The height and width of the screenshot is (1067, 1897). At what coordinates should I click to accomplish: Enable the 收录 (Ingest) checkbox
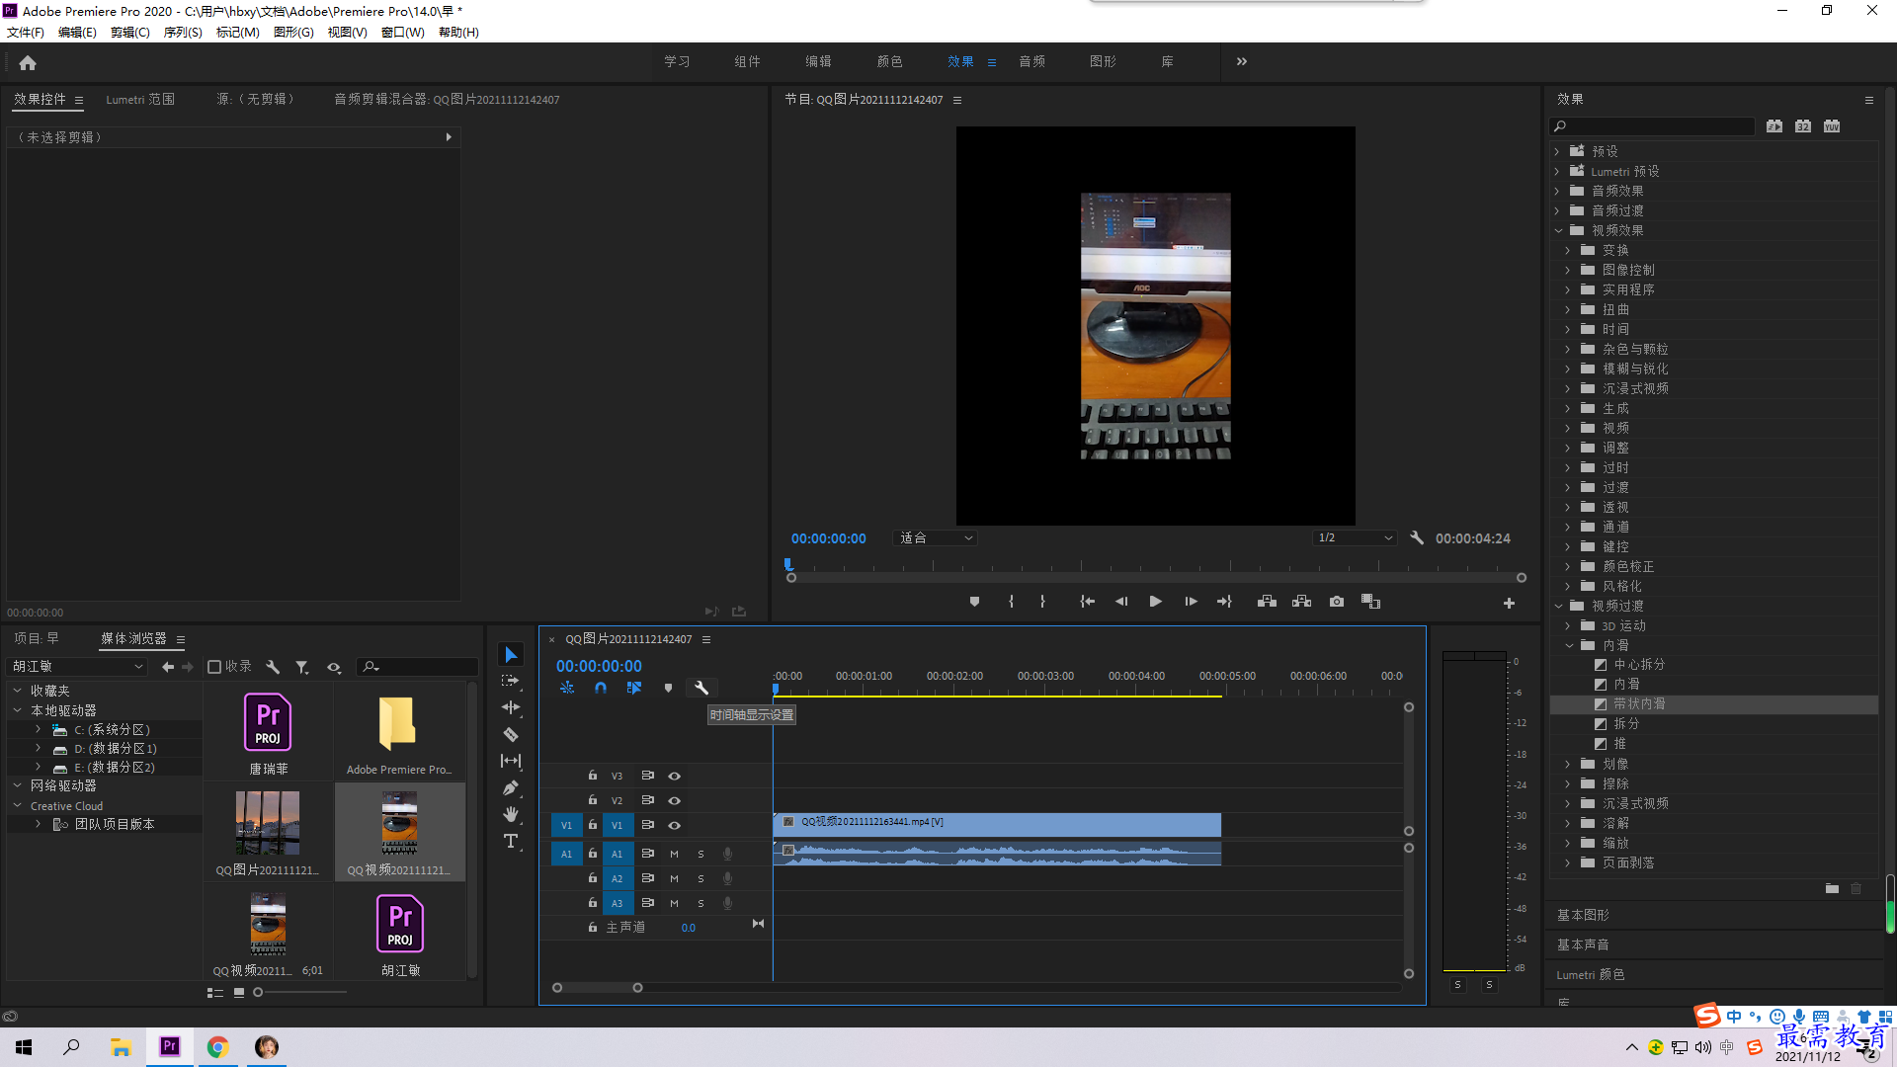tap(214, 667)
